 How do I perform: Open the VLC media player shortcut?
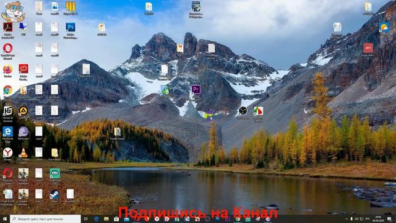point(24,152)
